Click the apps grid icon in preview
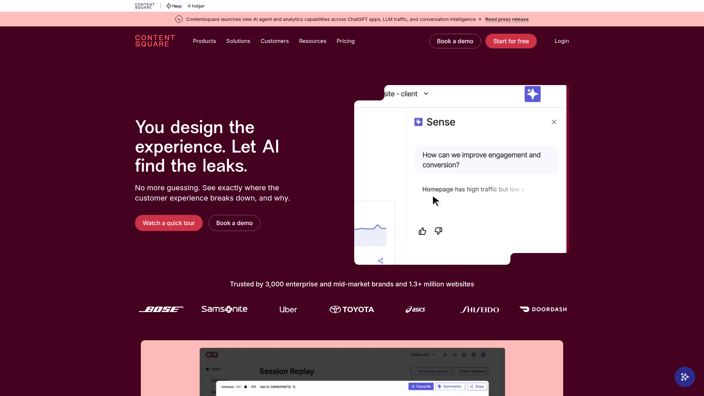This screenshot has width=704, height=396. click(x=455, y=355)
